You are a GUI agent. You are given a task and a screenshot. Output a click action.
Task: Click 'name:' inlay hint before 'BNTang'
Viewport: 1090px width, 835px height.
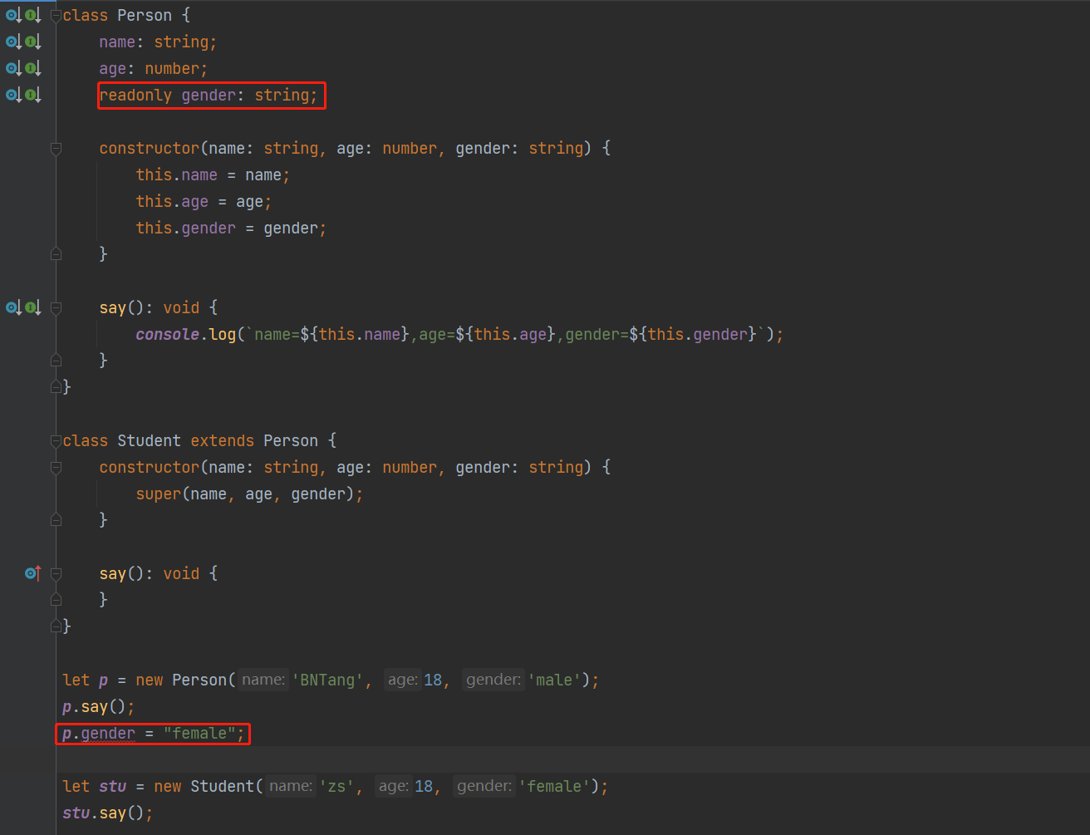[x=263, y=680]
